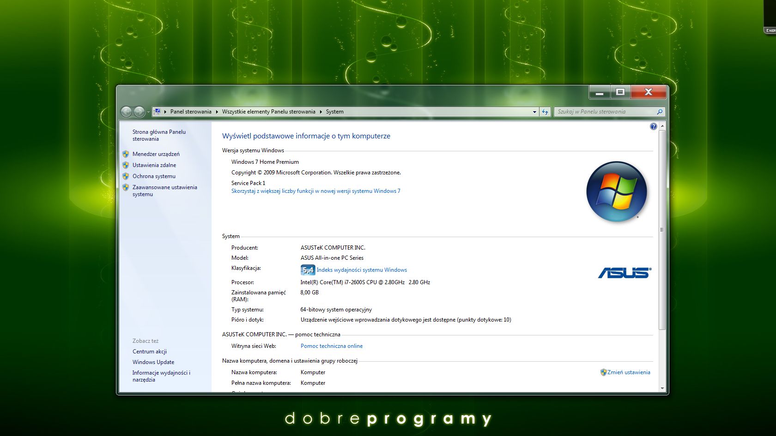Go to Panel sterowania breadcrumb
The image size is (776, 436).
click(191, 112)
